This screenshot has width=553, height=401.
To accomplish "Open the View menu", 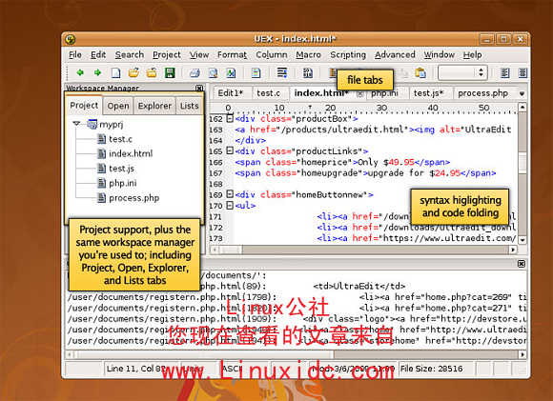I will (x=199, y=55).
